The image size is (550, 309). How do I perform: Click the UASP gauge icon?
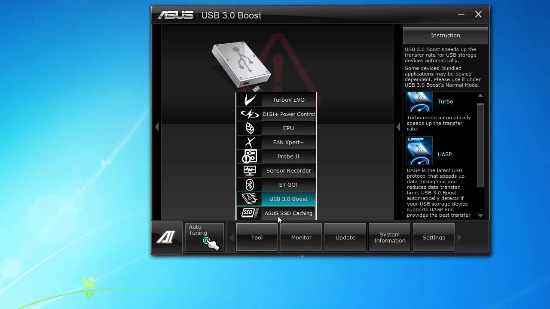[419, 151]
